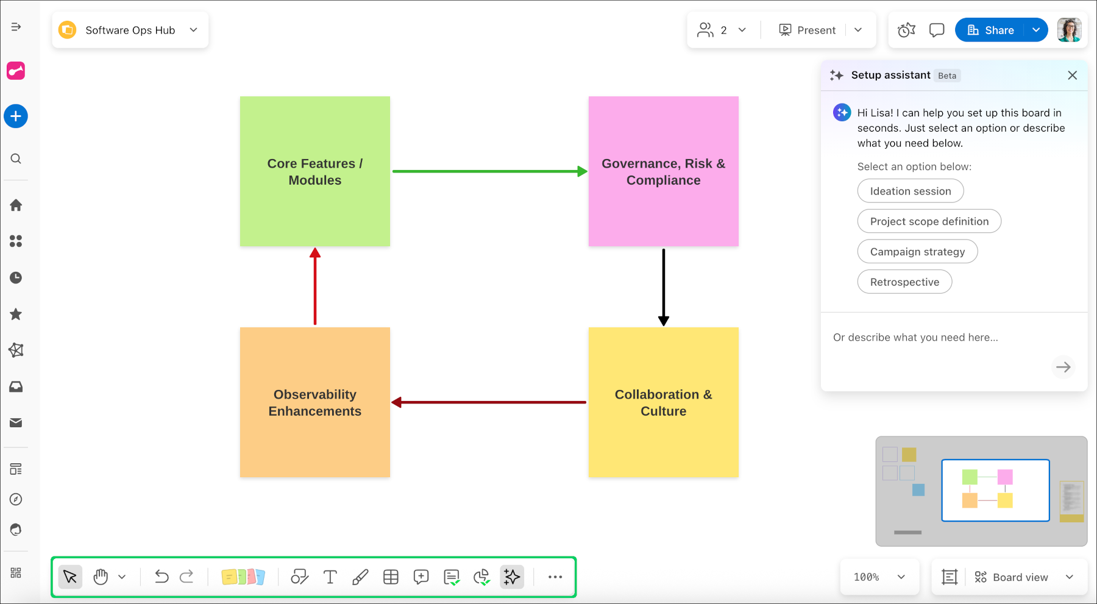
Task: Select the Text tool in toolbar
Action: click(x=330, y=577)
